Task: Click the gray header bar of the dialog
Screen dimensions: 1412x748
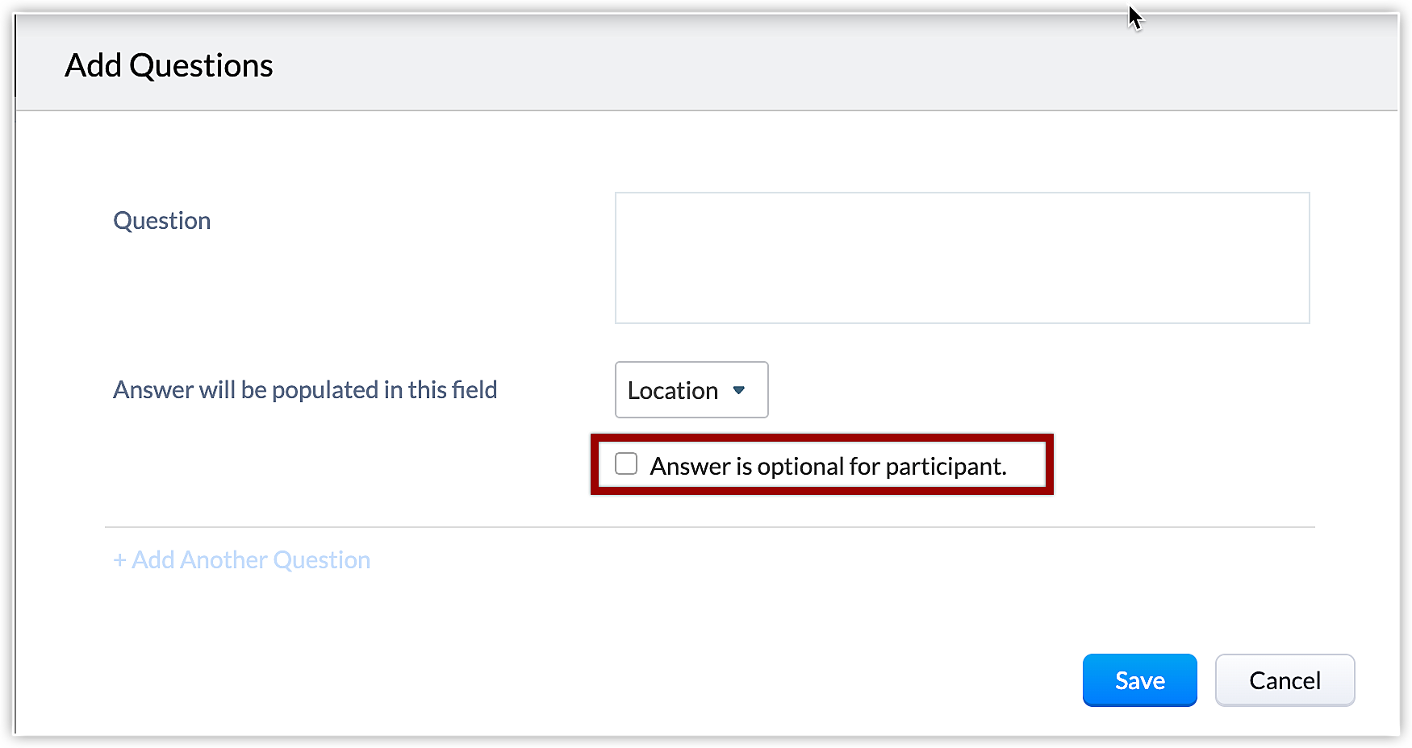Action: tap(726, 63)
